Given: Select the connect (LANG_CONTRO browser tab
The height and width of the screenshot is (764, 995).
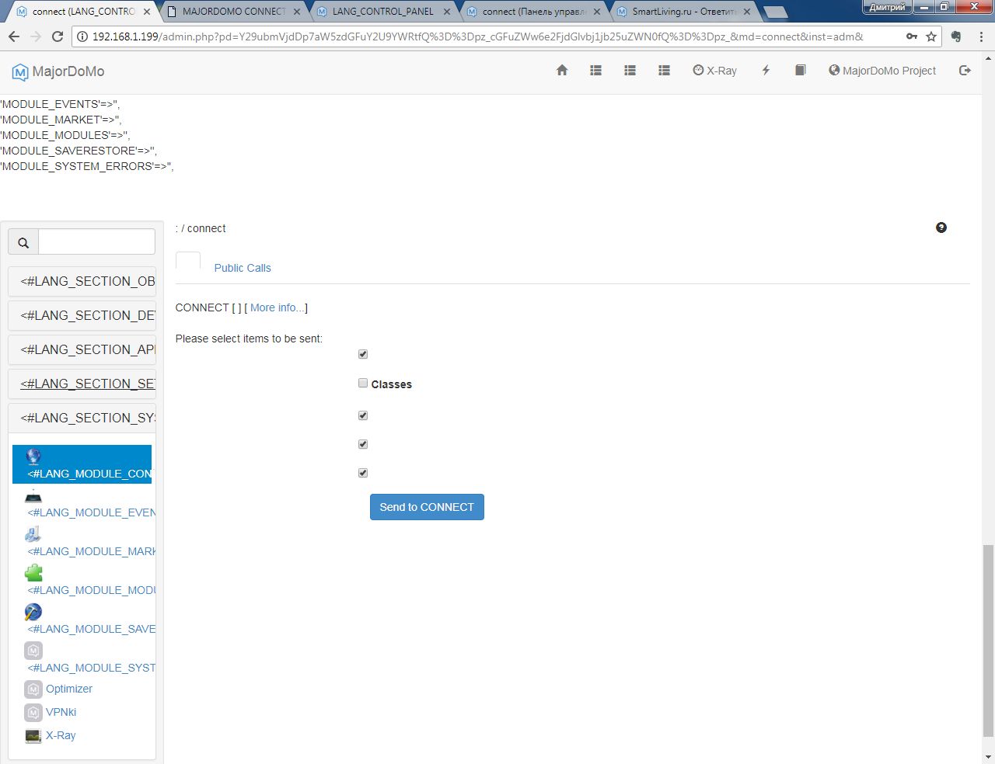Looking at the screenshot, I should pyautogui.click(x=83, y=12).
